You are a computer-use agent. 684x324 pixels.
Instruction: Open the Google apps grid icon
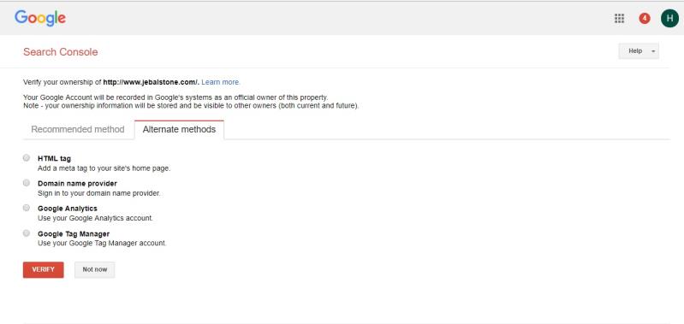pos(619,18)
